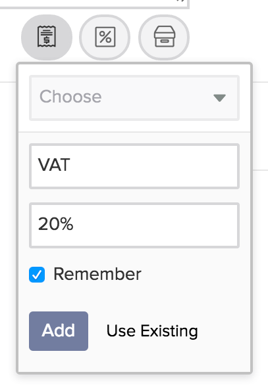Open the archive box icon button

pyautogui.click(x=164, y=37)
